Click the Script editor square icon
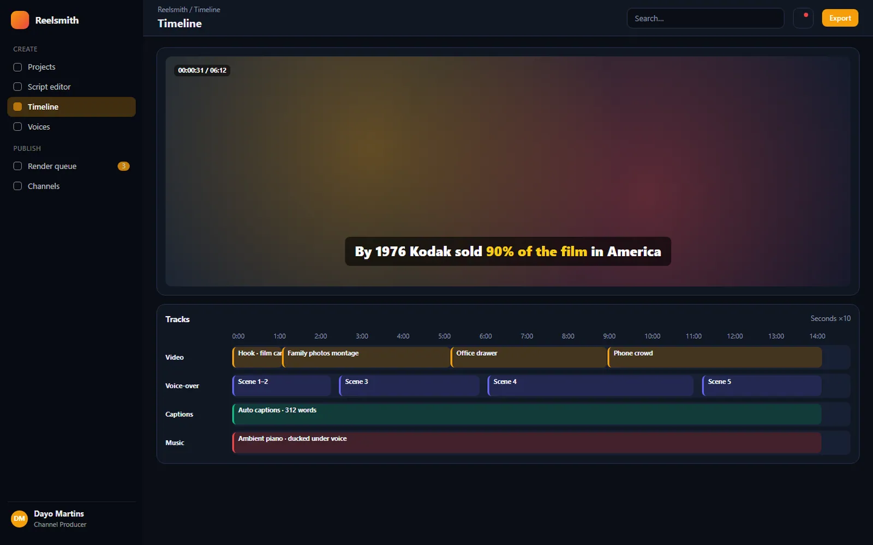 (17, 87)
